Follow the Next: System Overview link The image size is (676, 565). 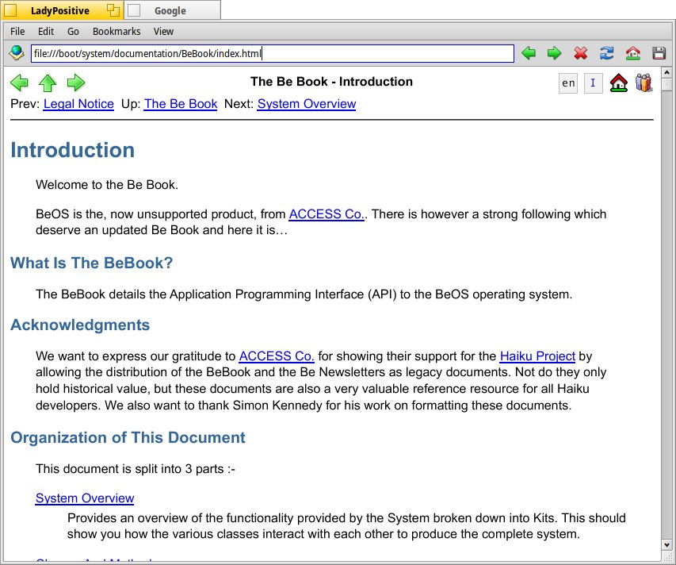(x=307, y=104)
